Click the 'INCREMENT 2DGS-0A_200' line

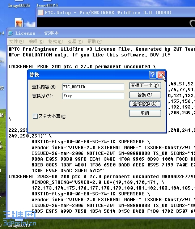[102, 177]
